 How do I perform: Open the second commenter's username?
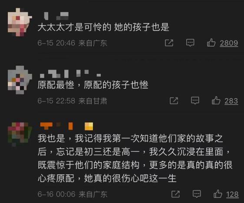click(70, 74)
